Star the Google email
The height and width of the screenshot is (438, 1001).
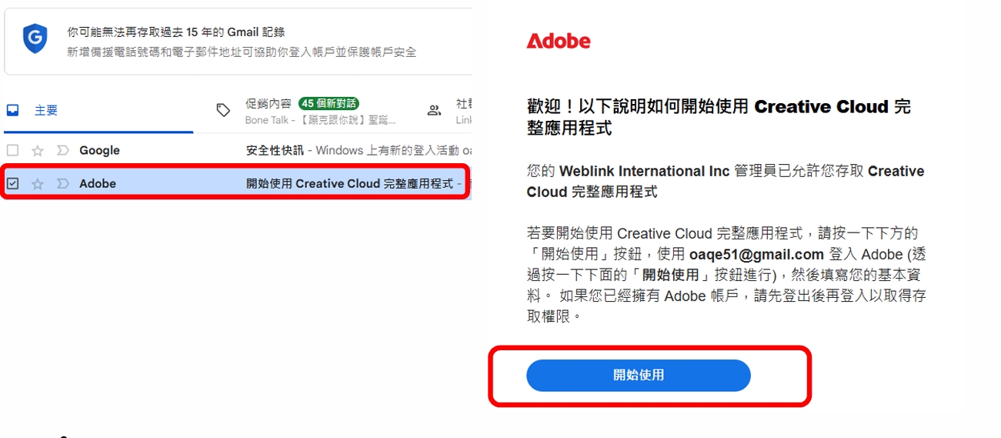click(37, 150)
